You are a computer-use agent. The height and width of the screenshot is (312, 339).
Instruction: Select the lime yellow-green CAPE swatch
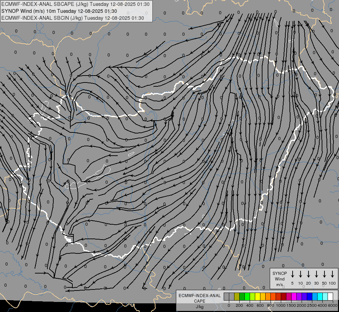(252, 296)
